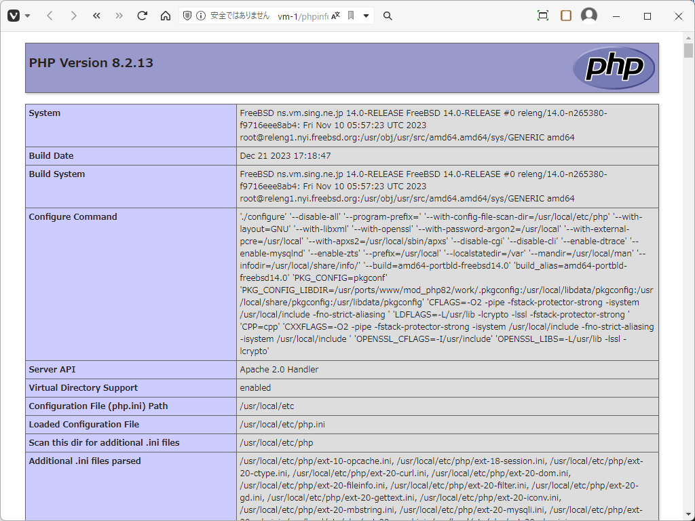The width and height of the screenshot is (695, 521).
Task: Click 'Configuration File (php.ini) Path' label
Action: (98, 406)
